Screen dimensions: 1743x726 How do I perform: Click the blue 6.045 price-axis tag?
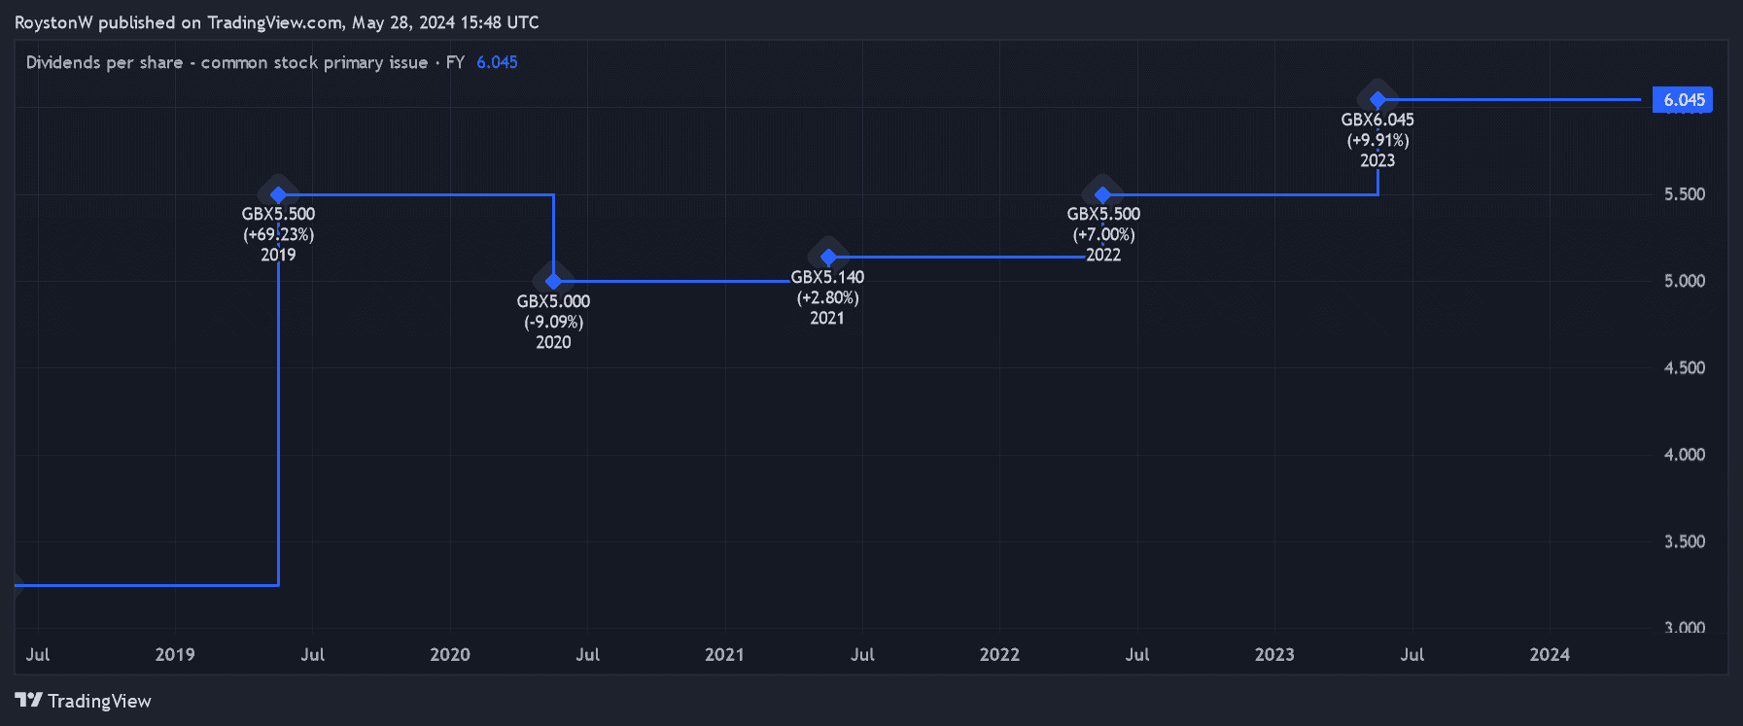[1683, 100]
